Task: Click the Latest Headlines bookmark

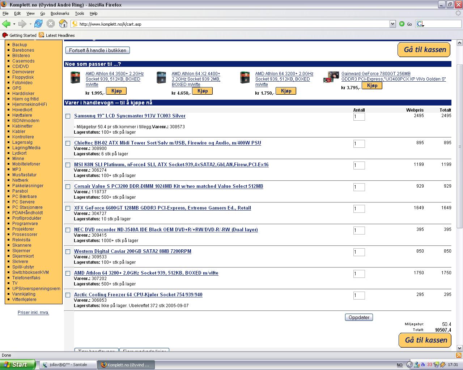Action: (57, 35)
